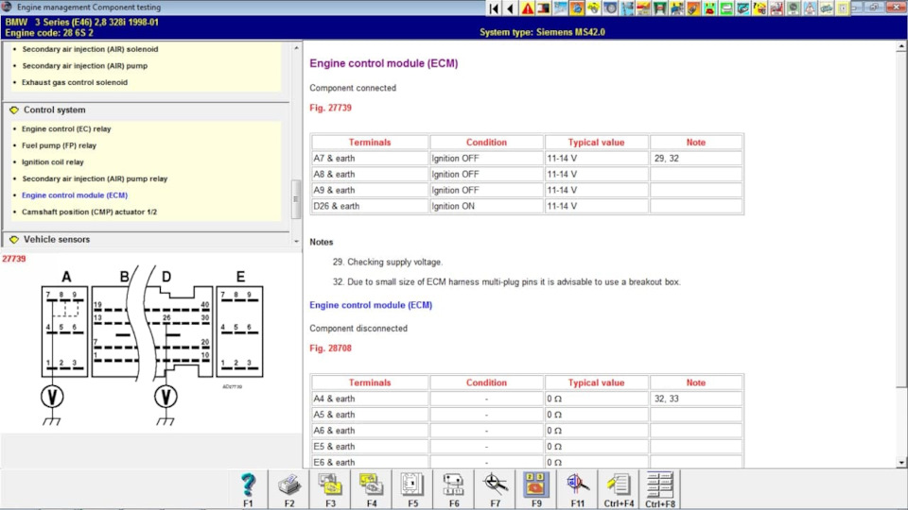The height and width of the screenshot is (510, 908).
Task: Open Exhaust gas control solenoid item
Action: coord(75,82)
